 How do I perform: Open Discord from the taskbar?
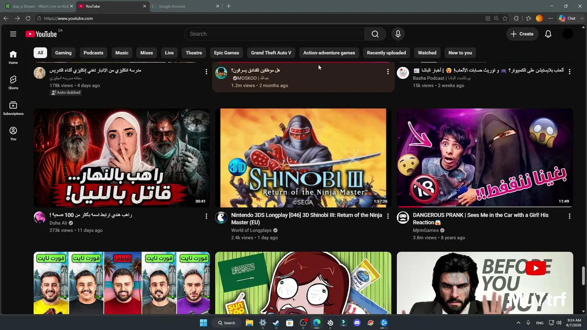click(x=357, y=323)
